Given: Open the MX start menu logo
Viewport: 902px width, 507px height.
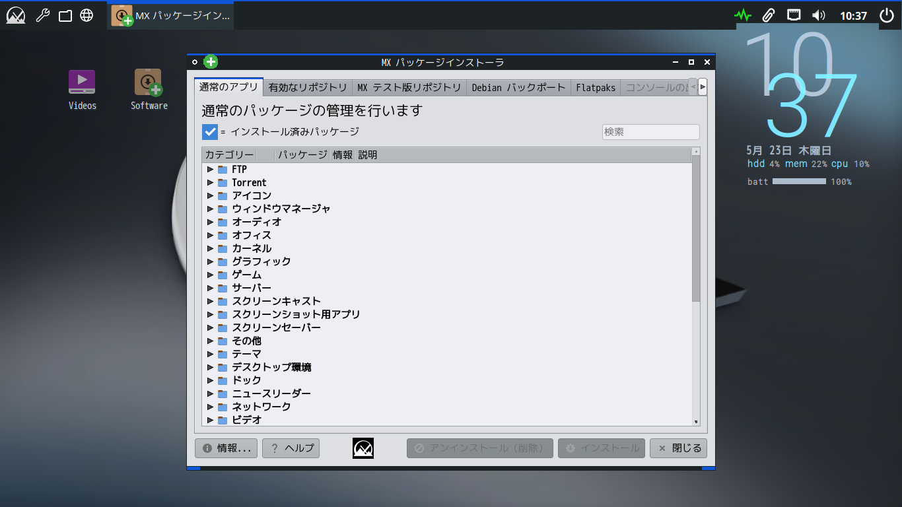Looking at the screenshot, I should click(x=17, y=16).
